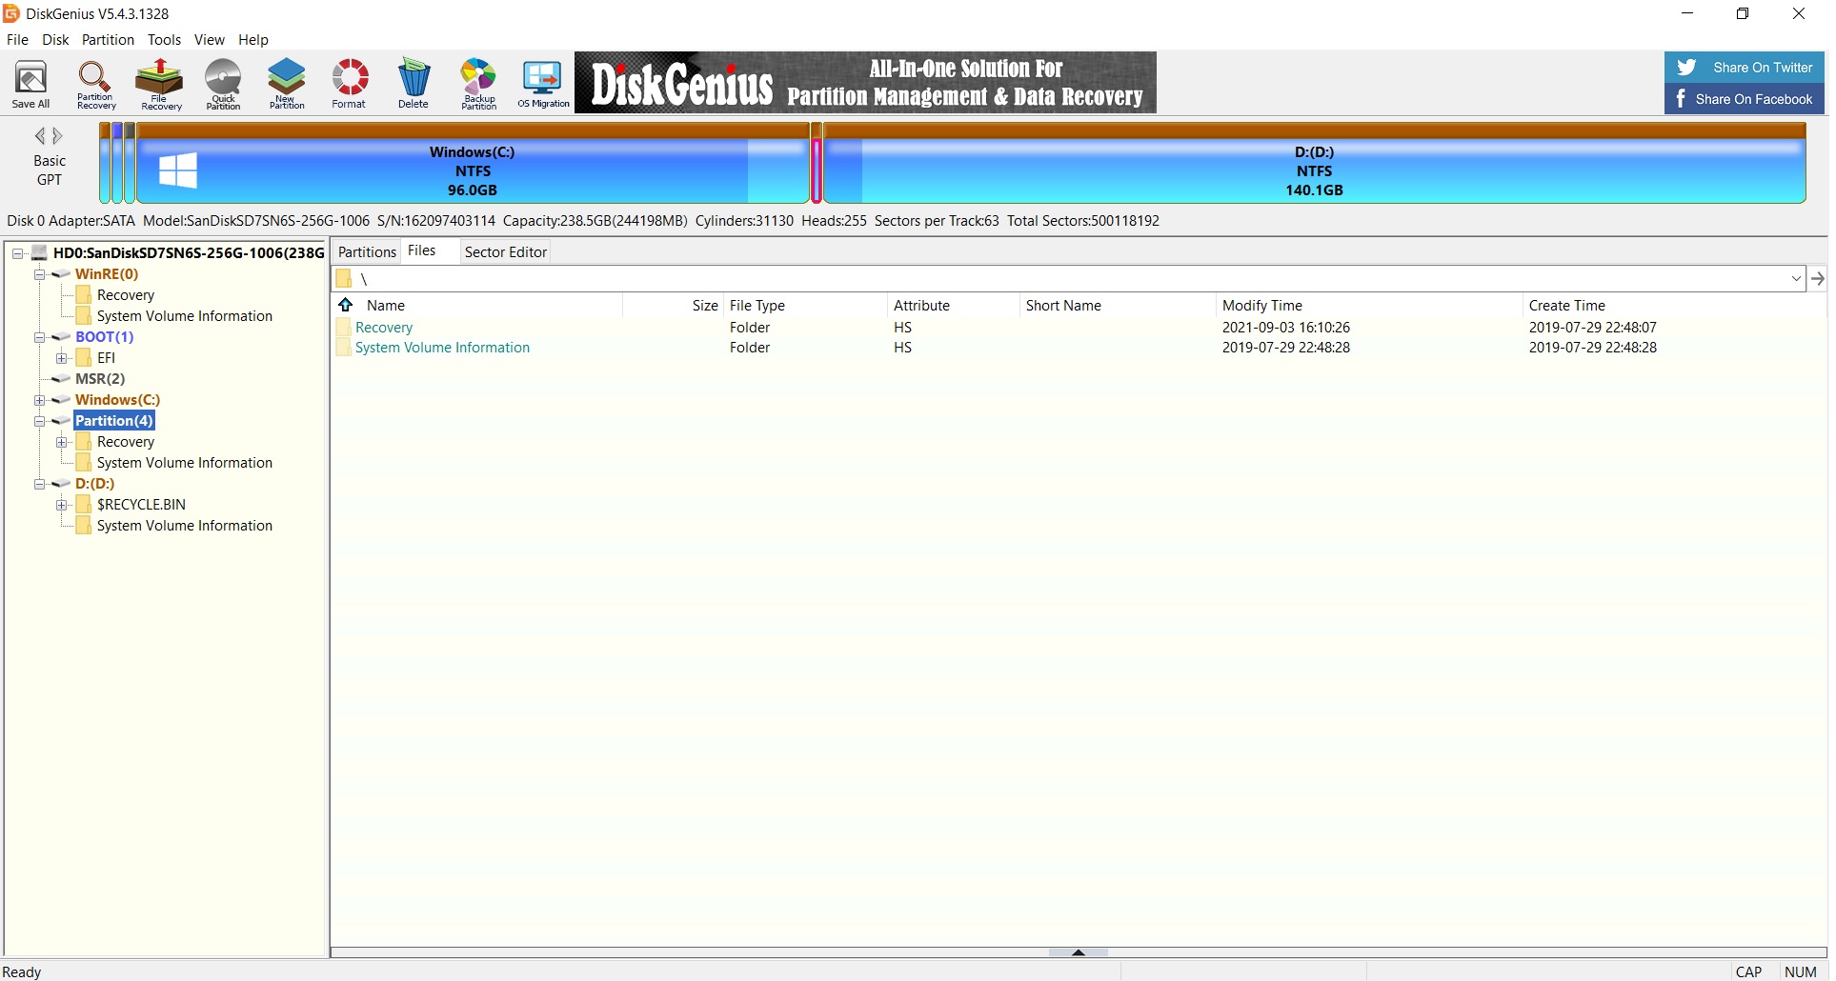Sort by Name column header
The height and width of the screenshot is (981, 1836).
386,306
